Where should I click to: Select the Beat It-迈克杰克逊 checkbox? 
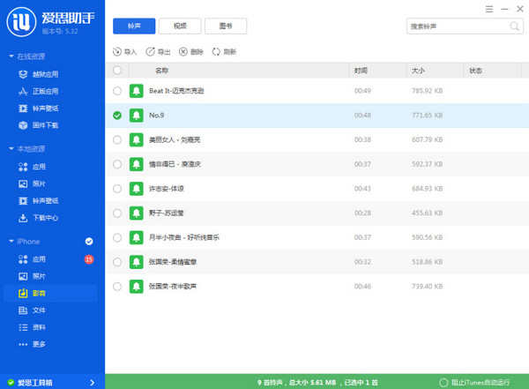coord(117,91)
